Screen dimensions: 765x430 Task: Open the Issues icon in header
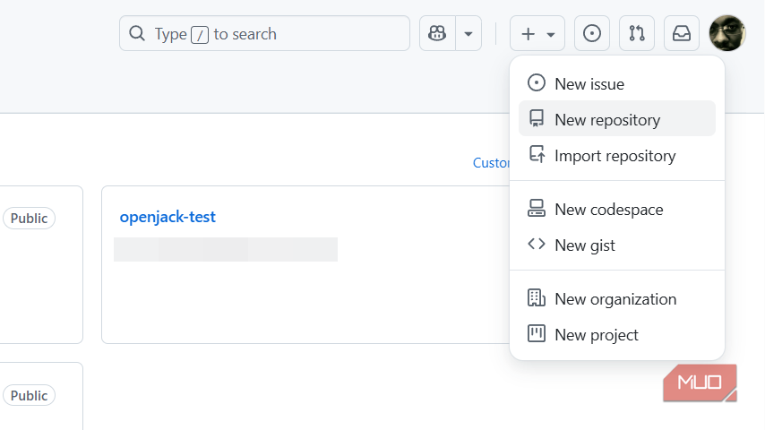[x=592, y=34]
